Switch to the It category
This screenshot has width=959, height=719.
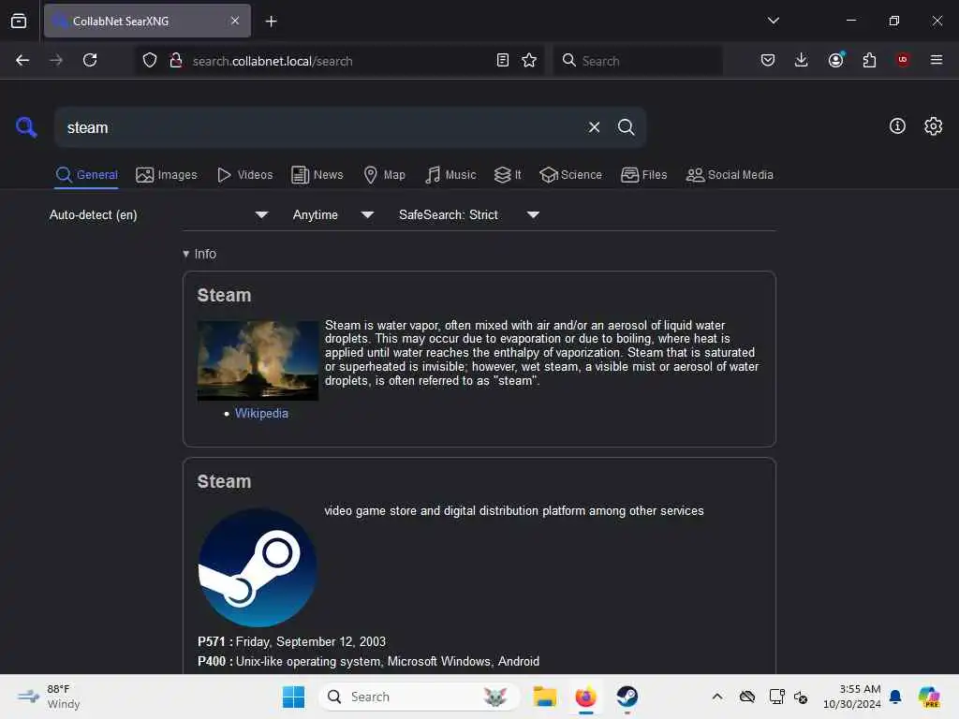point(508,175)
